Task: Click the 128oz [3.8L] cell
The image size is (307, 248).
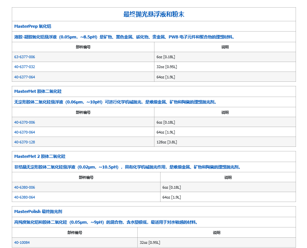Action: [225, 142]
